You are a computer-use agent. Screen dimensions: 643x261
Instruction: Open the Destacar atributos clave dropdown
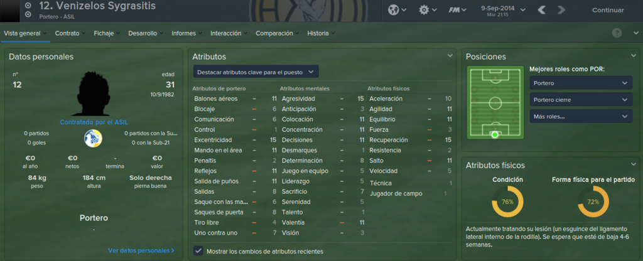pyautogui.click(x=256, y=72)
